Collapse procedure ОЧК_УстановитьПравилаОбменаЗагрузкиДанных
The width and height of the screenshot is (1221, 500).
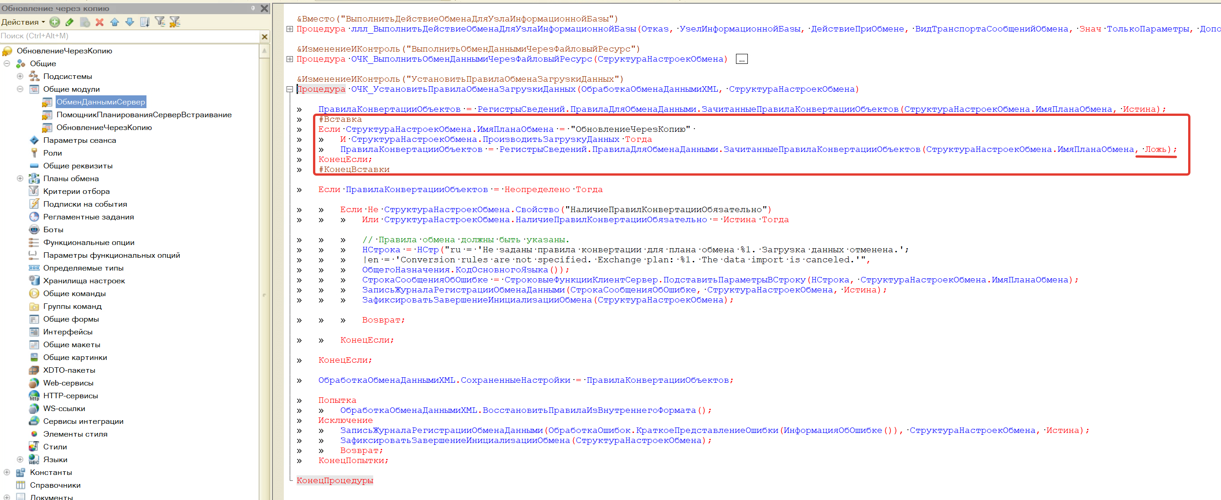pyautogui.click(x=290, y=89)
